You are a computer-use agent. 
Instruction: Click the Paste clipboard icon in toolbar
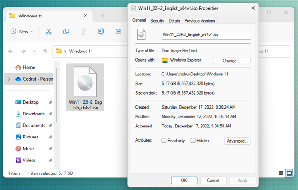(84, 31)
